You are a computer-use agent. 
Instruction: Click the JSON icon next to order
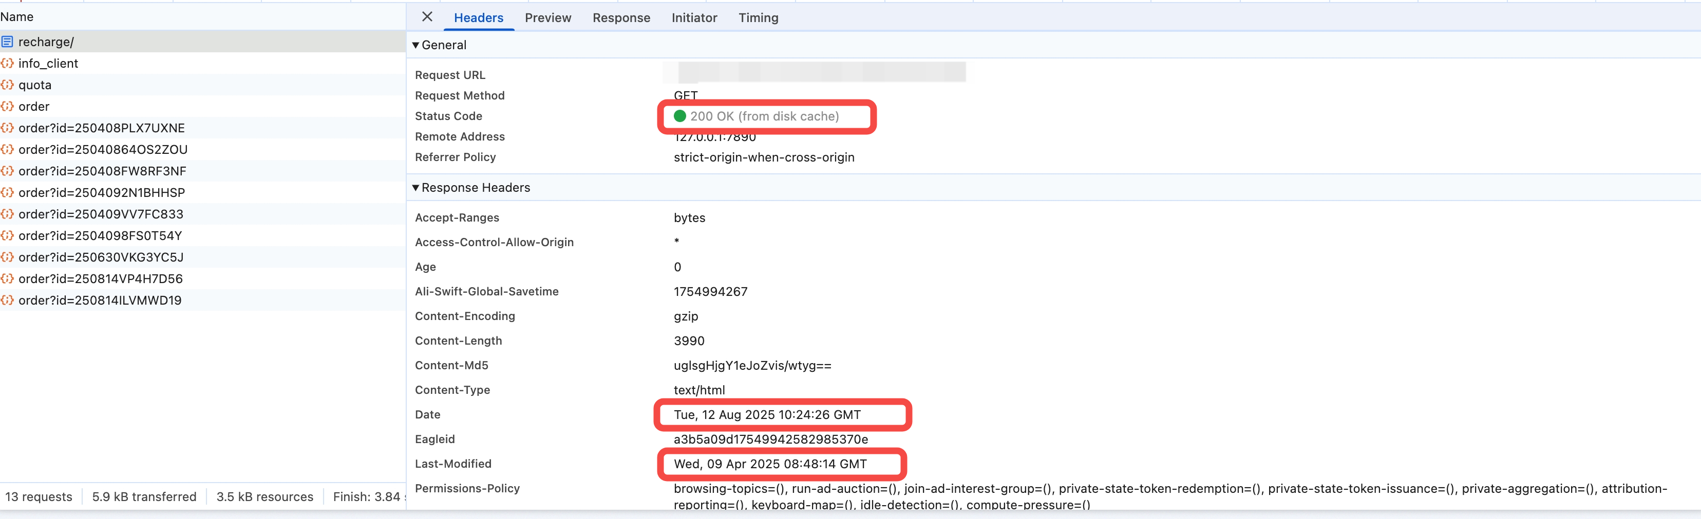click(7, 106)
